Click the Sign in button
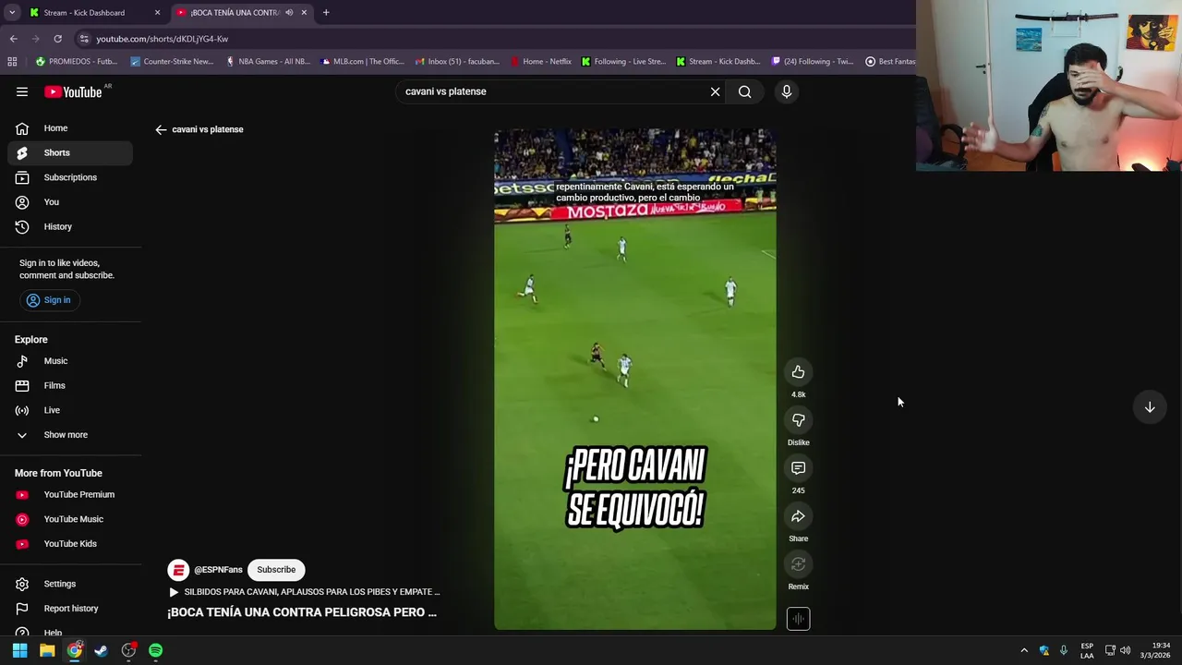Screen dimensions: 1182x665 coord(48,300)
